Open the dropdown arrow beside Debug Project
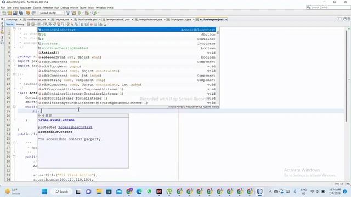 (90, 13)
